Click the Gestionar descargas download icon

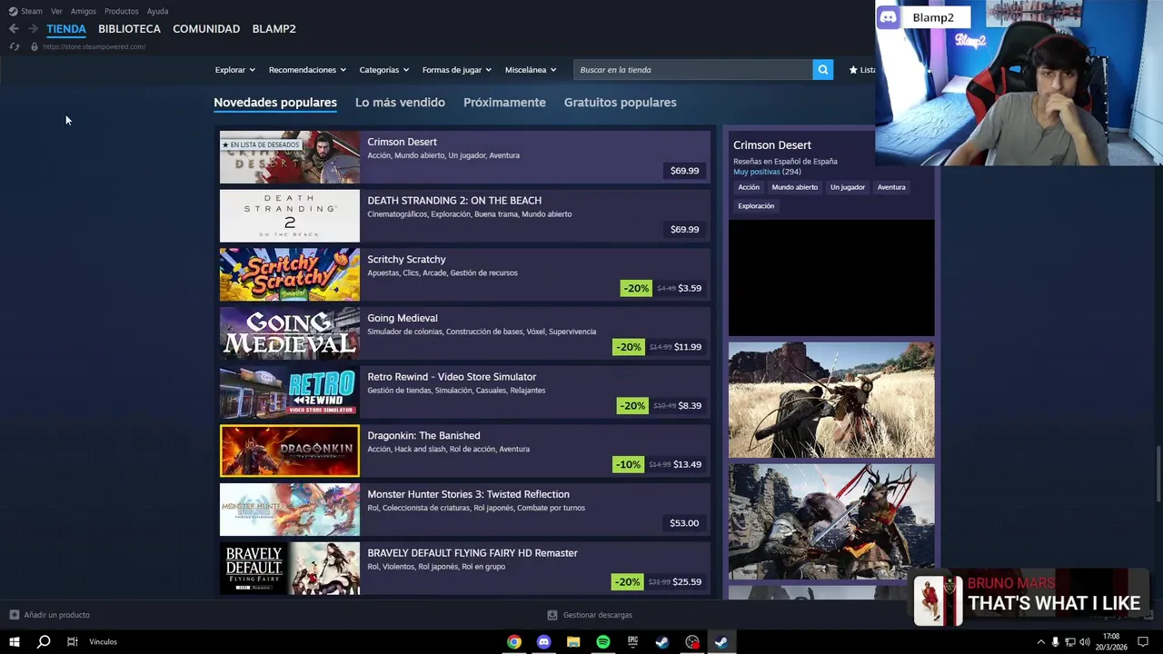tap(552, 615)
